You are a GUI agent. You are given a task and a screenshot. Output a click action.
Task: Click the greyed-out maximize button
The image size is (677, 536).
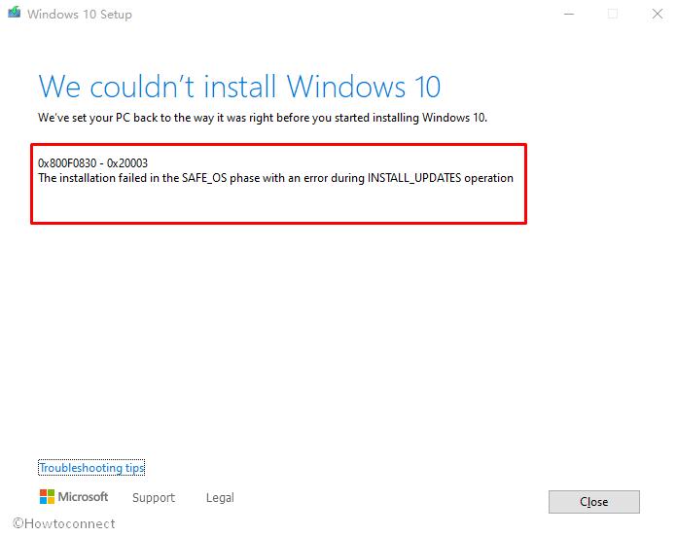(x=613, y=14)
